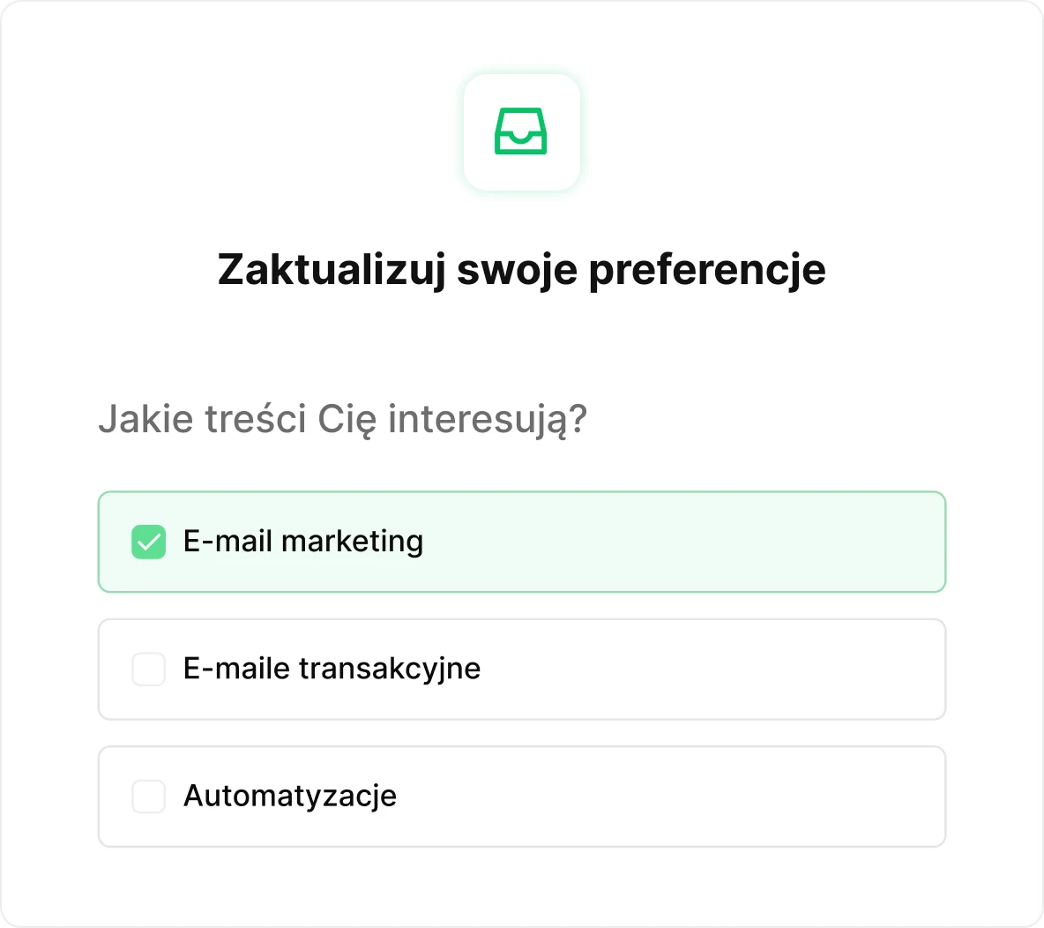Click the word marketing in the first option
This screenshot has width=1044, height=928.
click(352, 542)
